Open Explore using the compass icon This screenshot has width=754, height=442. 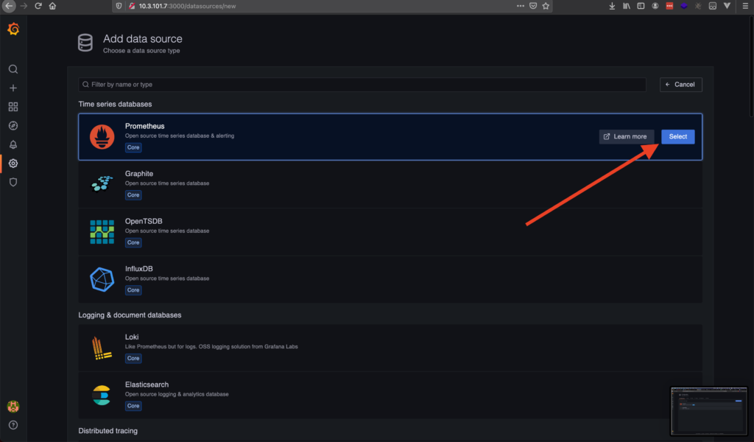pyautogui.click(x=13, y=125)
